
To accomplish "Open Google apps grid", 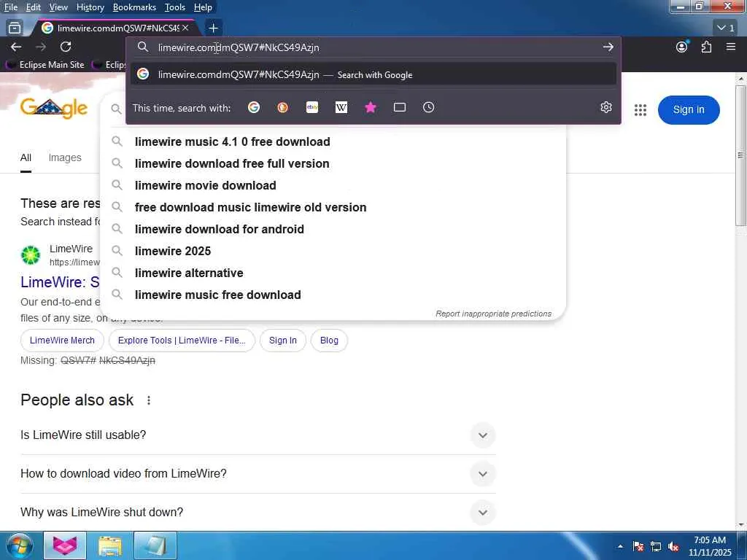I will point(640,110).
